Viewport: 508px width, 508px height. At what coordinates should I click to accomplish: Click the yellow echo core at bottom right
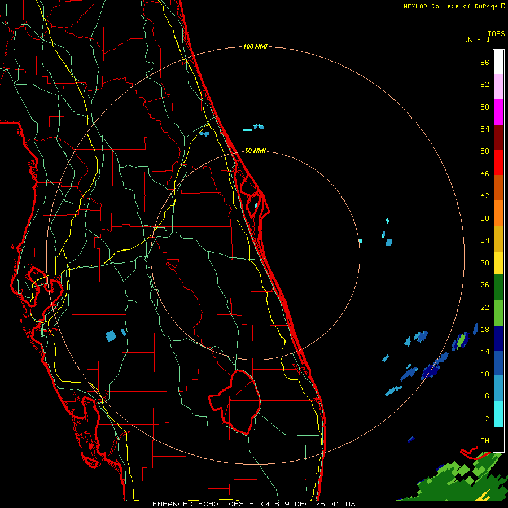pyautogui.click(x=485, y=496)
